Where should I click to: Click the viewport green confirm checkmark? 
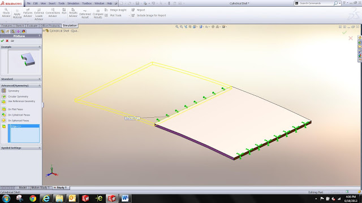click(344, 33)
